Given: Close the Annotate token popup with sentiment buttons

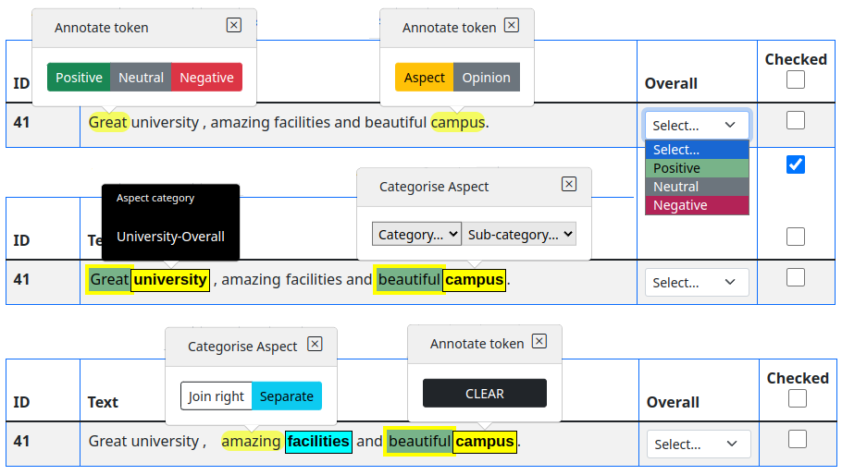Looking at the screenshot, I should pyautogui.click(x=233, y=26).
